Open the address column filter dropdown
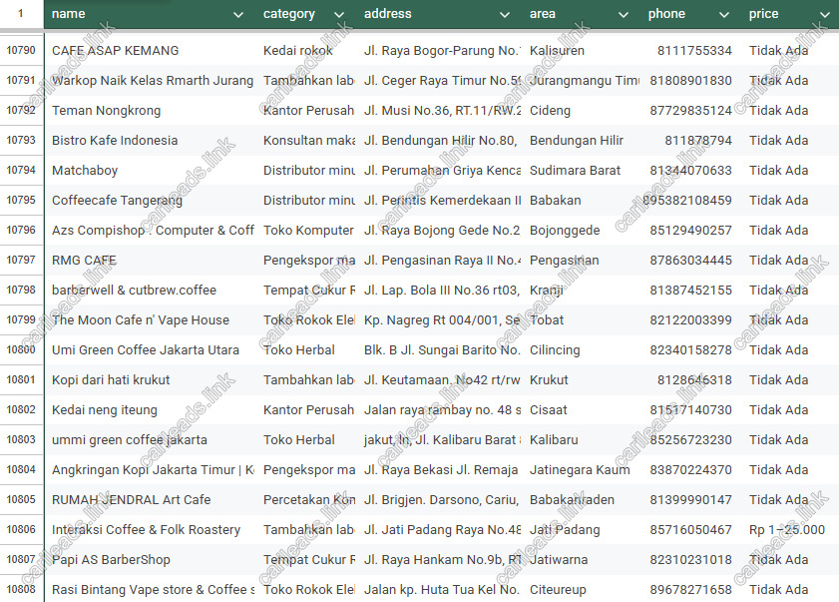The width and height of the screenshot is (839, 602). (x=504, y=14)
